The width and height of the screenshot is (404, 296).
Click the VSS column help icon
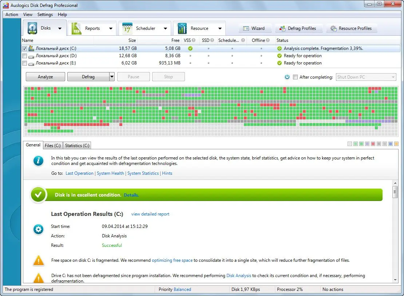[x=194, y=40]
